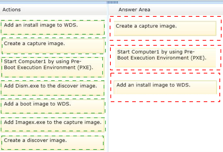Click 'Start Computer1' item in Answer Area
Viewport: 223px width, 152px height.
click(x=165, y=57)
